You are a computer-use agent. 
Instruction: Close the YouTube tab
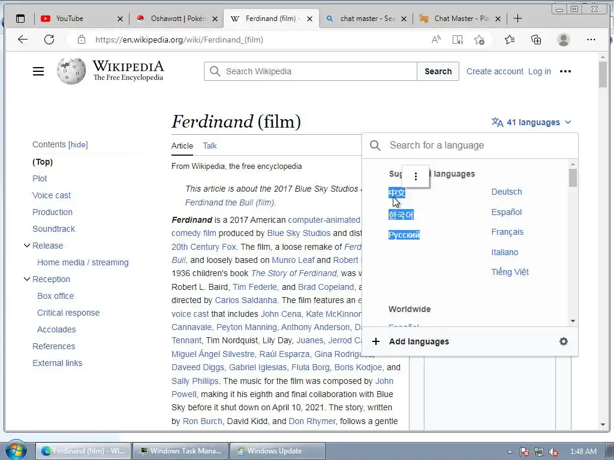[120, 19]
